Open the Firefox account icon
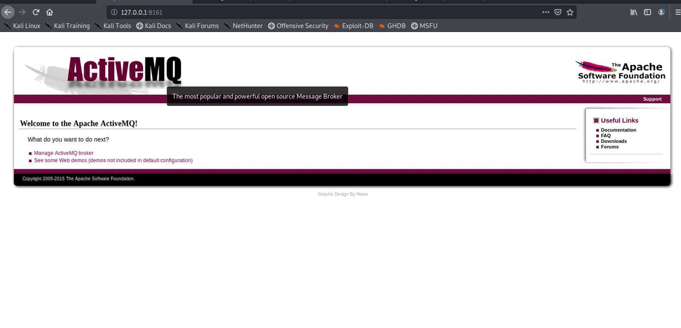681x328 pixels. pos(661,12)
